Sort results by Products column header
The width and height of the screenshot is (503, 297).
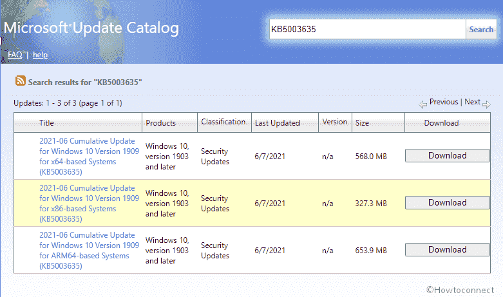coord(160,122)
